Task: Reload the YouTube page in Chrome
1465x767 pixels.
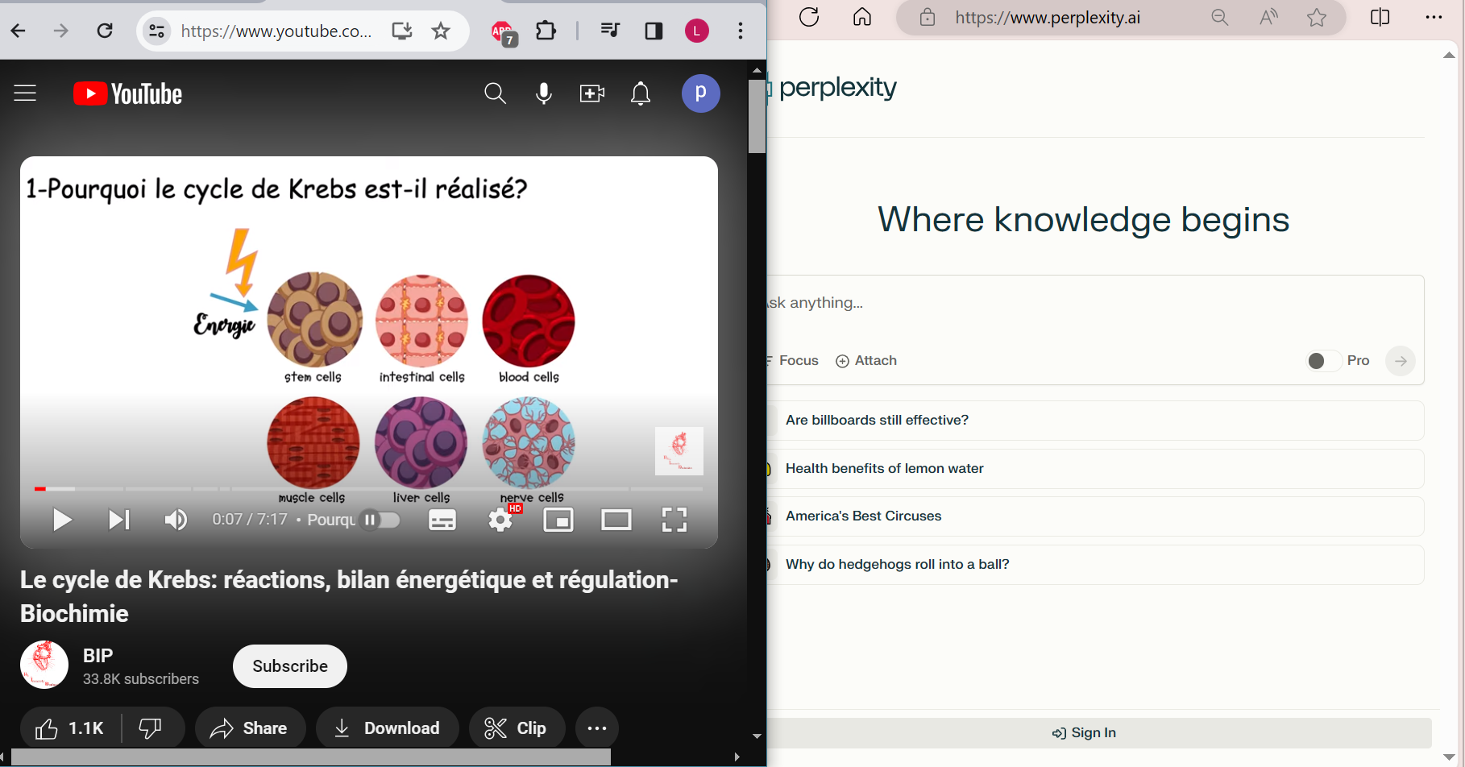Action: 105,31
